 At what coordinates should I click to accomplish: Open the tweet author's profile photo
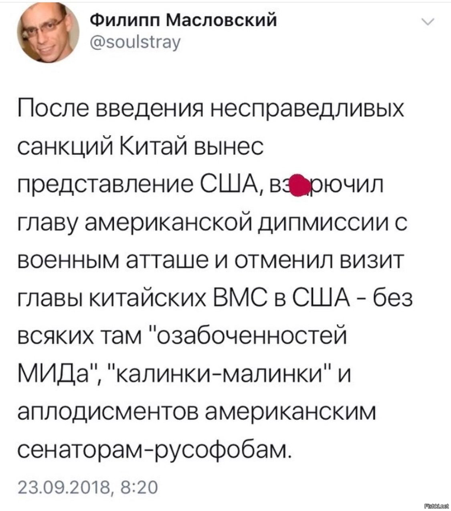(x=48, y=32)
